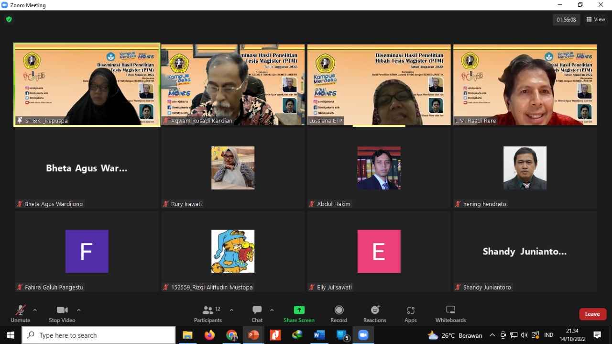The height and width of the screenshot is (344, 612).
Task: Click the system tray volume icon
Action: (x=525, y=335)
